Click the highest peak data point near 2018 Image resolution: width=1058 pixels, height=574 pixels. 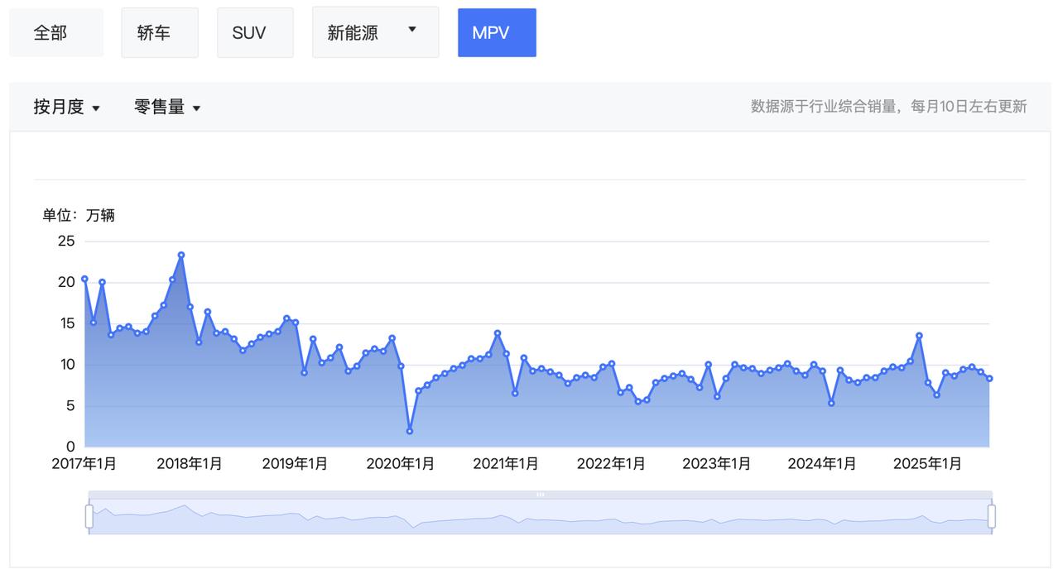pyautogui.click(x=181, y=255)
